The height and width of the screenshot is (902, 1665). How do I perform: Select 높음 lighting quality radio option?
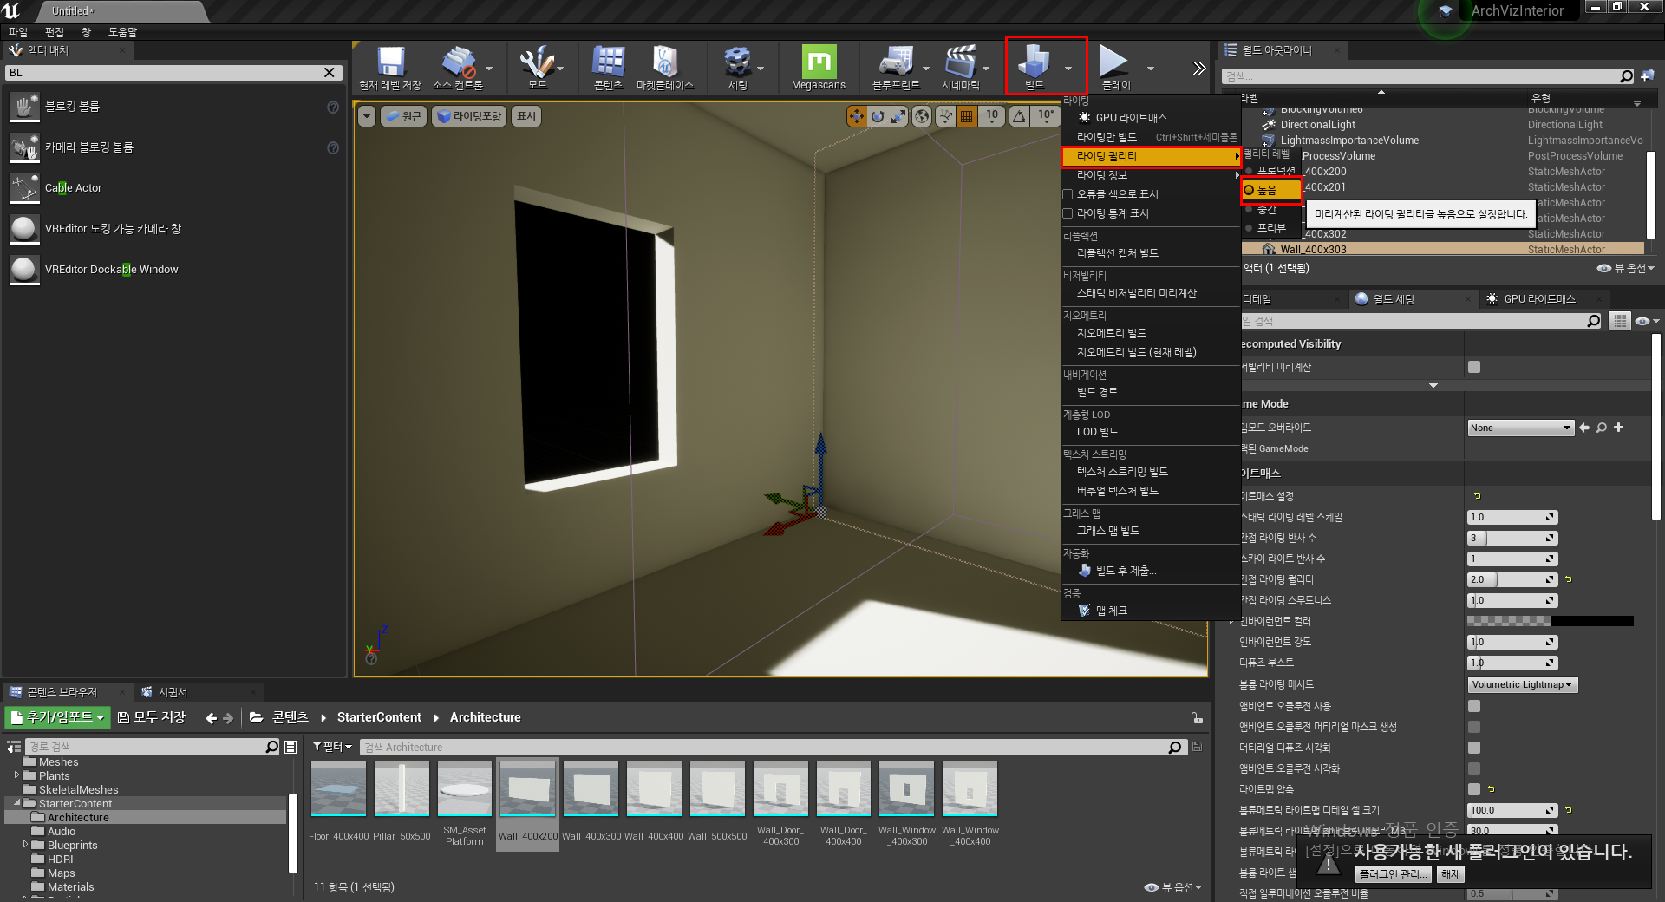coord(1271,190)
